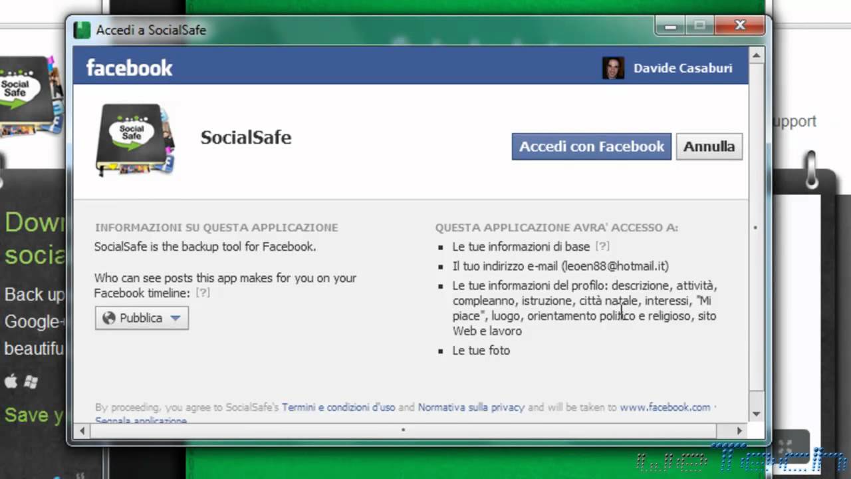Click the SocialSafe title text
Image resolution: width=851 pixels, height=479 pixels.
pos(246,138)
